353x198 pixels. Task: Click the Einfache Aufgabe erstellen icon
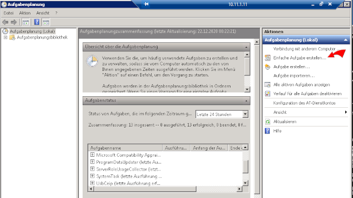coord(268,58)
